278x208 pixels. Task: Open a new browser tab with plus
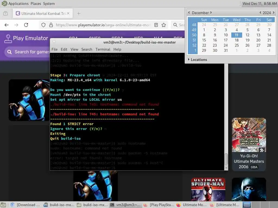coord(79,14)
